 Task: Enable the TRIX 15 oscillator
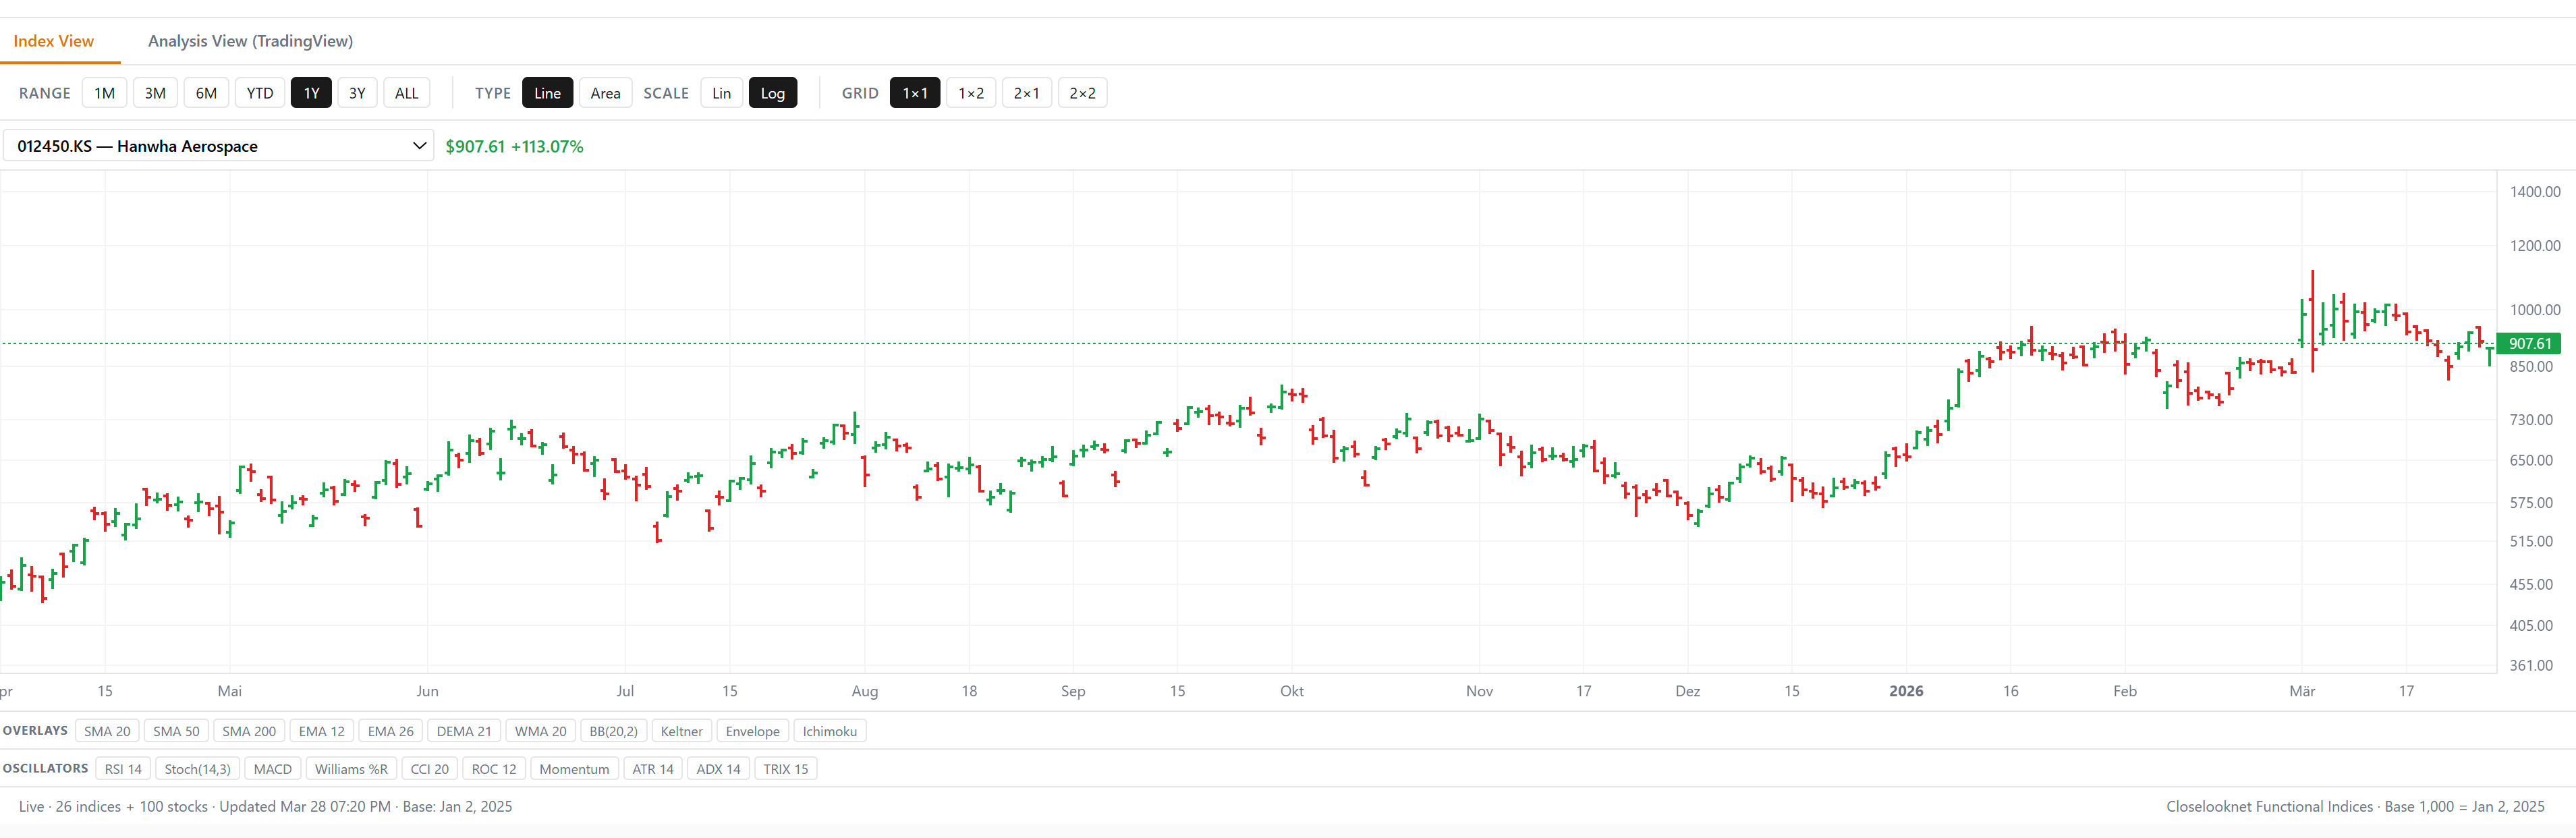point(785,769)
